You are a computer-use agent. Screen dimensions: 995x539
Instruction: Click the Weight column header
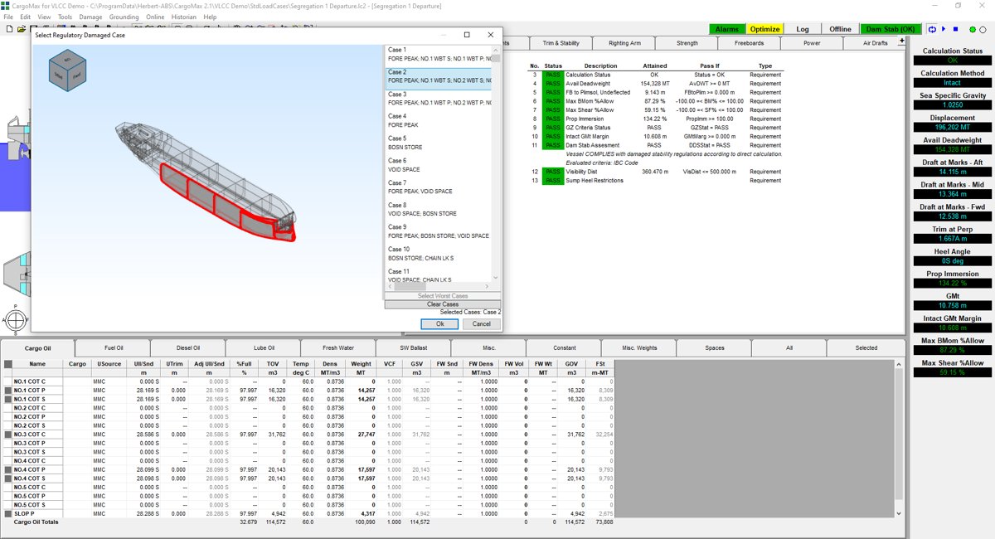[362, 363]
